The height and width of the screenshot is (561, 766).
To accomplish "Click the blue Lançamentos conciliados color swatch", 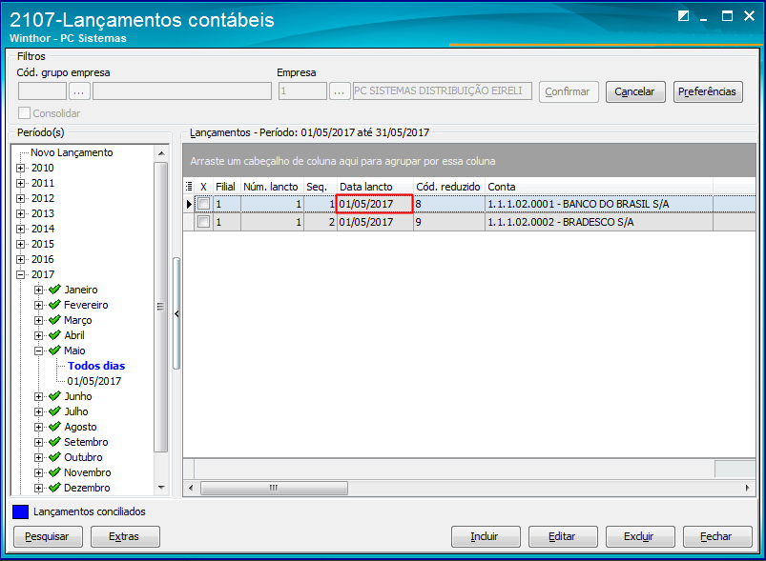I will [x=20, y=511].
